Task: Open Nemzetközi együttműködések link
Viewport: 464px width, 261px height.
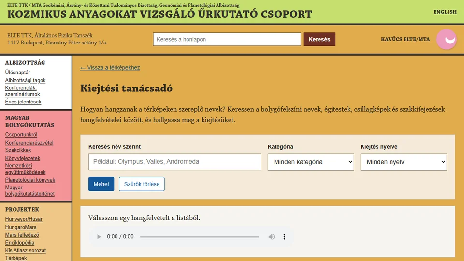Action: pos(25,169)
